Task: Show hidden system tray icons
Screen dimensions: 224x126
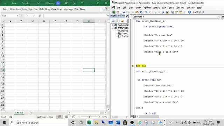Action: pyautogui.click(x=177, y=122)
